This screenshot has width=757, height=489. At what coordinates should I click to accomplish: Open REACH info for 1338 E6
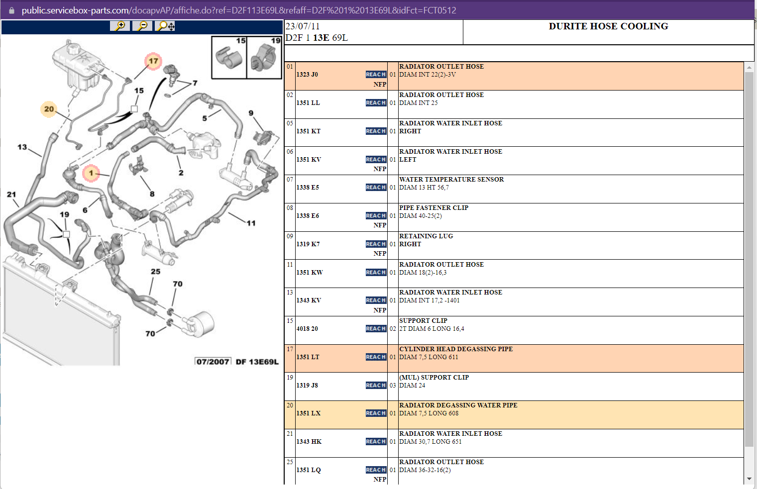tap(376, 216)
